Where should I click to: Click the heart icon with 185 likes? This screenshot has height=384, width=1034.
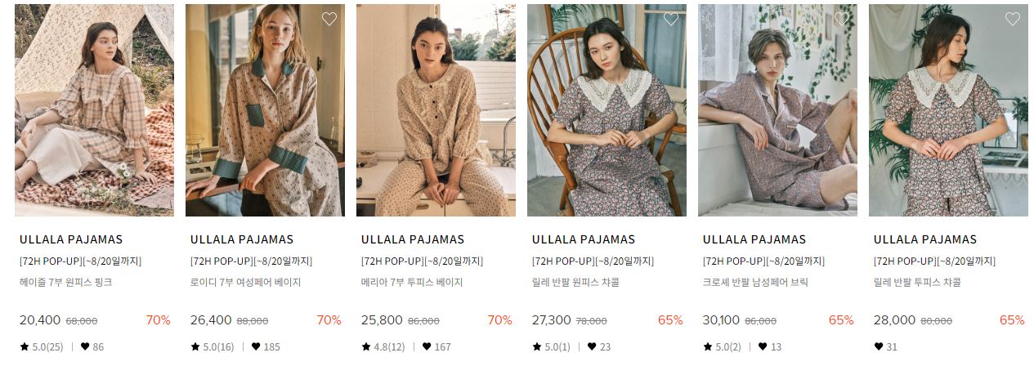[x=256, y=346]
